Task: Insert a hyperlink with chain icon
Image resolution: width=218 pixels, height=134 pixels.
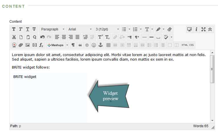Action: (x=115, y=37)
